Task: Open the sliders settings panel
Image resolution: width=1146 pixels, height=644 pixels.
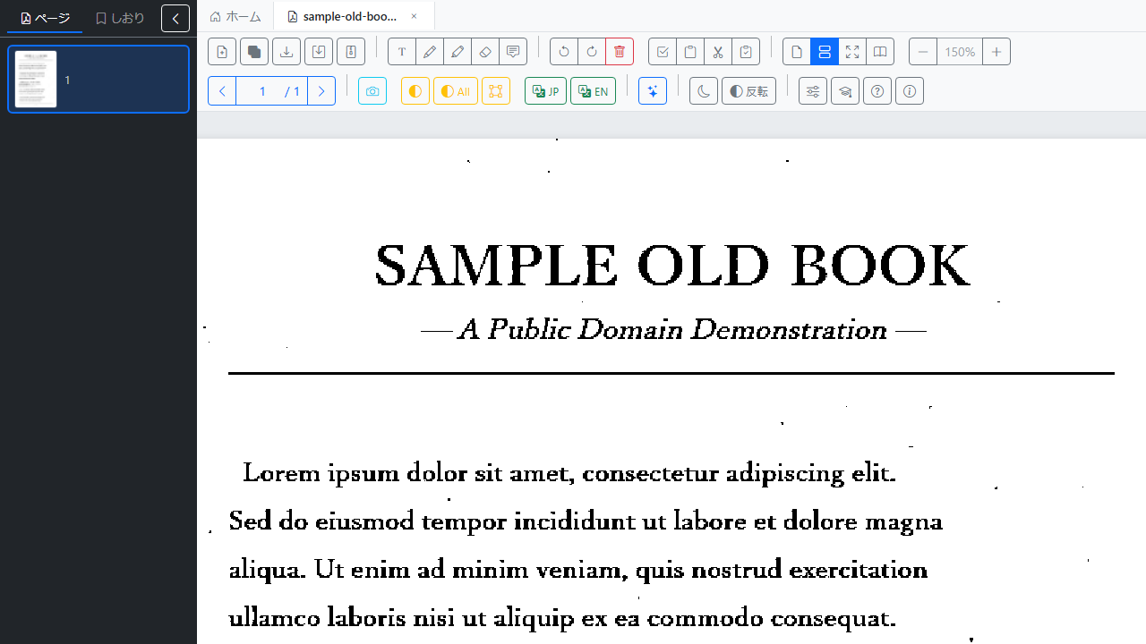Action: pos(813,91)
